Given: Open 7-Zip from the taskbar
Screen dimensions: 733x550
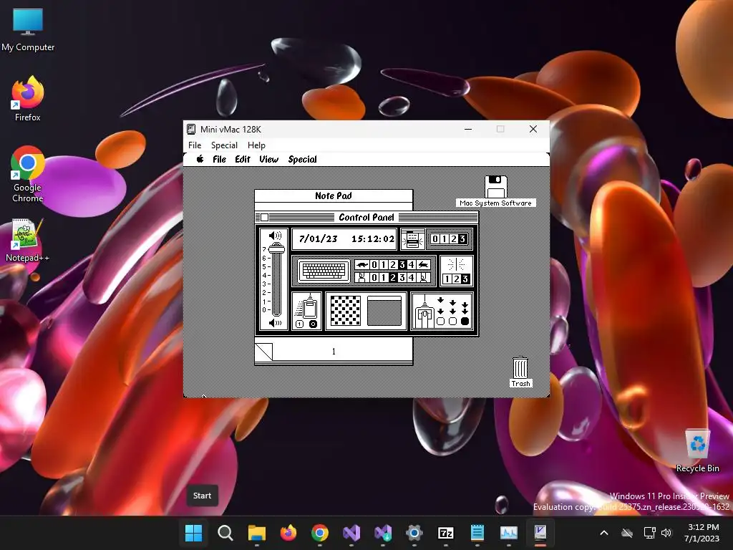Looking at the screenshot, I should point(446,533).
